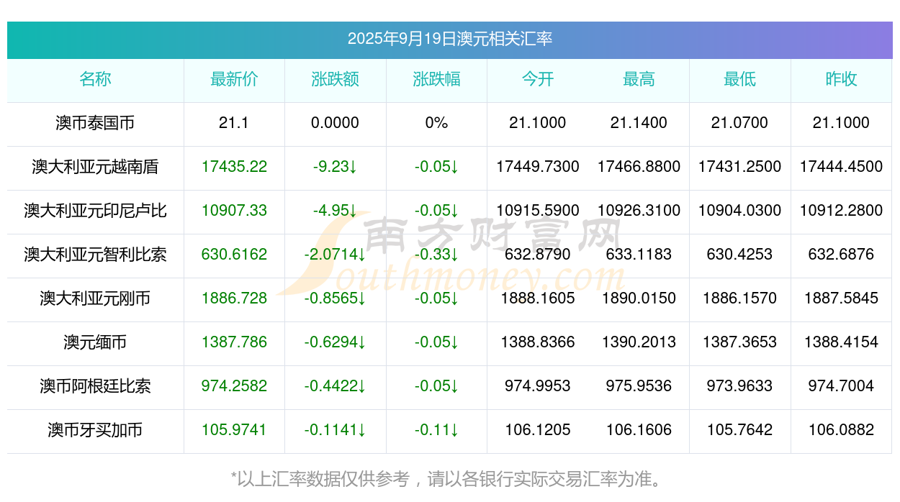Screen dimensions: 900x502
Task: Click the title 2025年9月19日澳元相关汇率
Action: 450,39
